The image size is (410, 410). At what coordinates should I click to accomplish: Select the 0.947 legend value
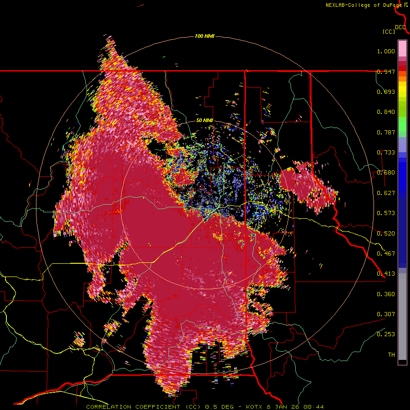tap(386, 72)
